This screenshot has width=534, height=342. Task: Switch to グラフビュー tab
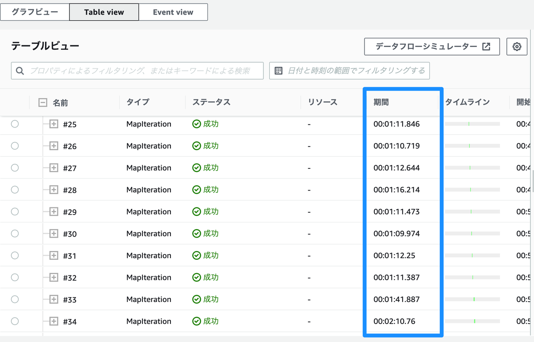click(35, 12)
